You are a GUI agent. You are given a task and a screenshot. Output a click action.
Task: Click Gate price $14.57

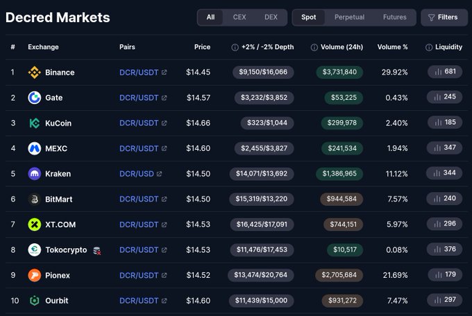(199, 98)
